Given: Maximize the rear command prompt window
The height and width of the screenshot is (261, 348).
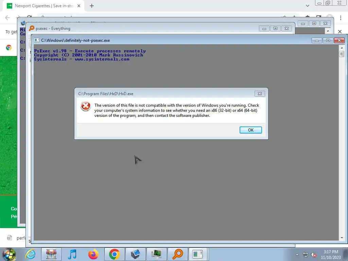Looking at the screenshot, I should [x=314, y=23].
